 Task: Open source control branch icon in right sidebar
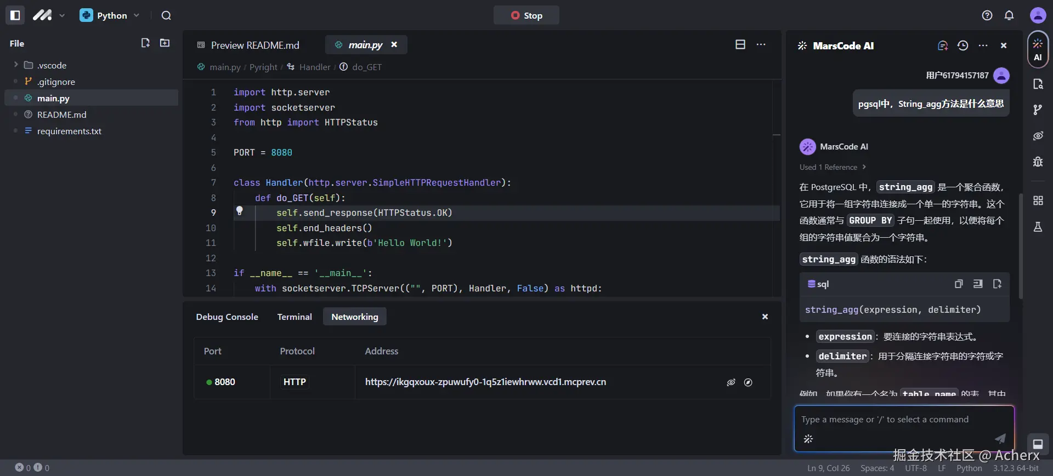[x=1038, y=110]
